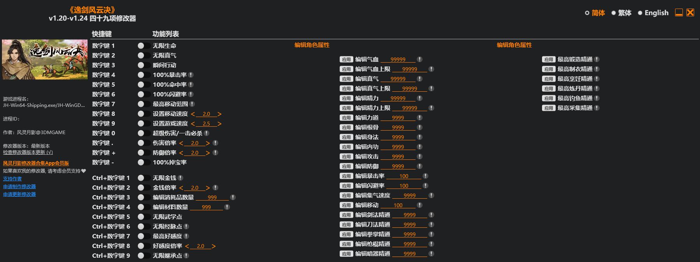Click info icon next to 无限继承点
The height and width of the screenshot is (262, 700).
pos(186,255)
